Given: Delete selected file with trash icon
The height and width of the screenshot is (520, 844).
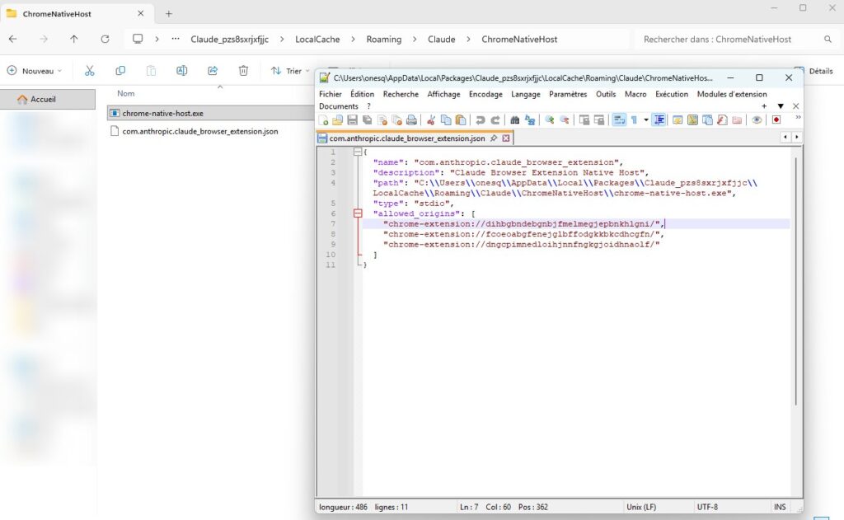Looking at the screenshot, I should pyautogui.click(x=243, y=71).
